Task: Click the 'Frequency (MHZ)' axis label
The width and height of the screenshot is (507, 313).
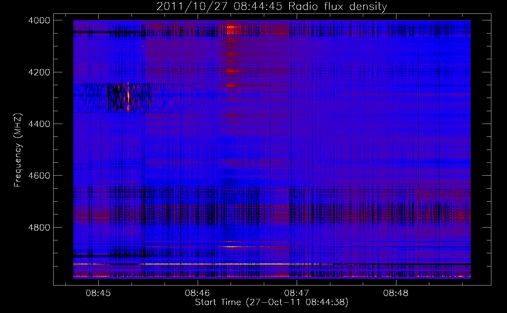Action: tap(18, 150)
